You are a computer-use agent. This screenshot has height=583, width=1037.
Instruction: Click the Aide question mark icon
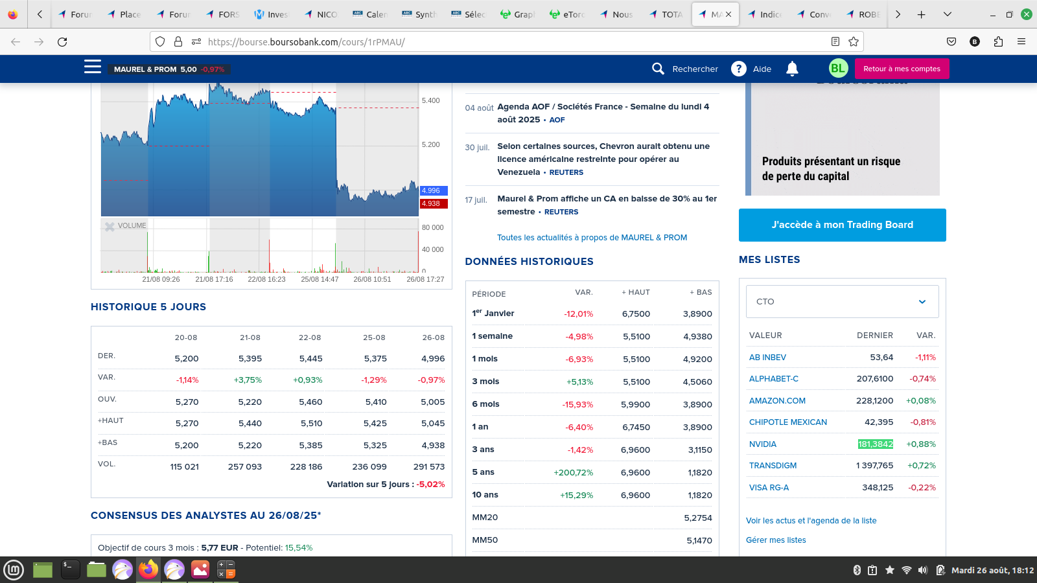739,69
